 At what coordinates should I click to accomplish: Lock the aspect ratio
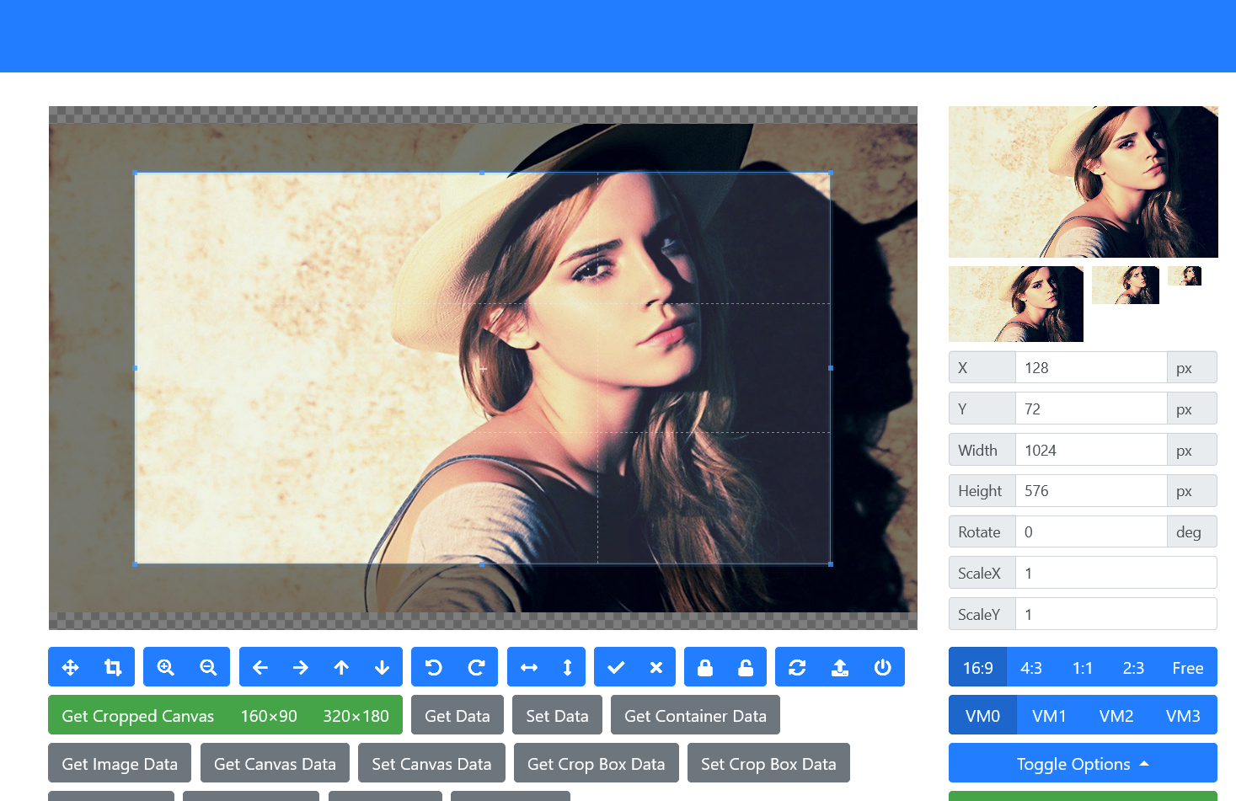click(705, 666)
